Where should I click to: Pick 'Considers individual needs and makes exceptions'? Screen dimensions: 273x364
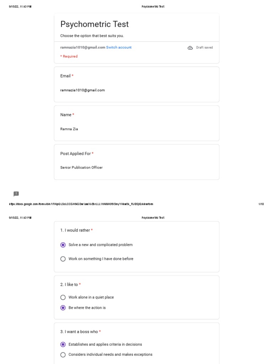tap(63, 354)
